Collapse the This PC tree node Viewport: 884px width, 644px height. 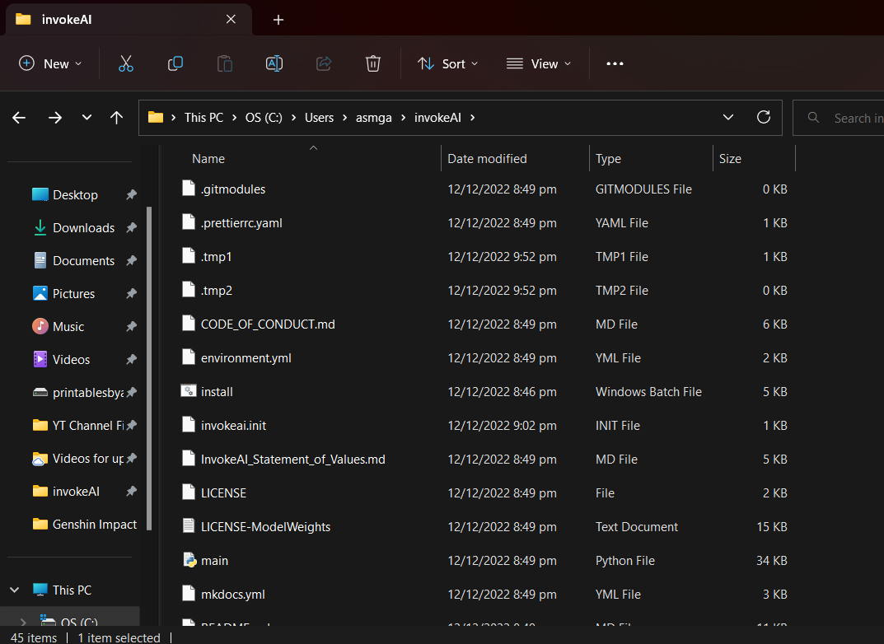click(x=15, y=590)
